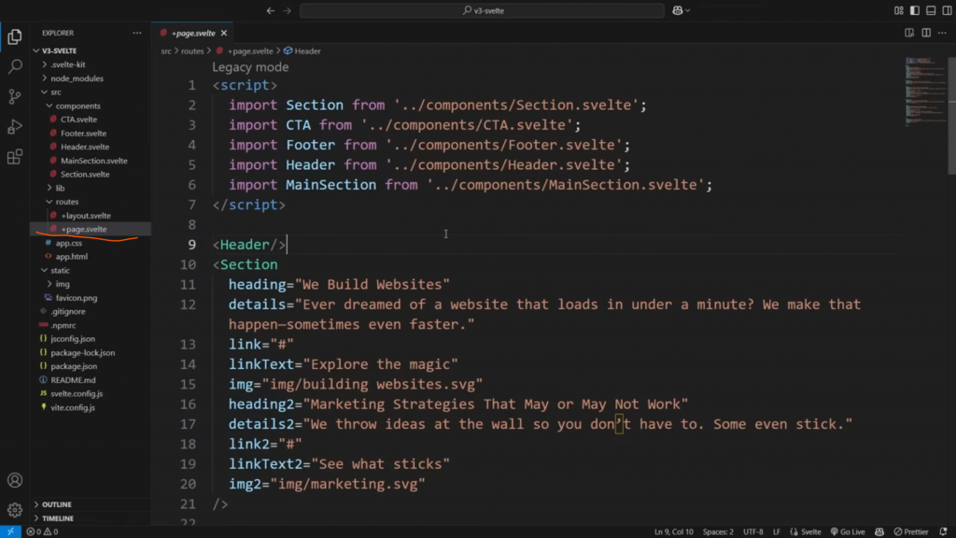Open the Run and Debug view
The image size is (956, 538).
point(15,127)
